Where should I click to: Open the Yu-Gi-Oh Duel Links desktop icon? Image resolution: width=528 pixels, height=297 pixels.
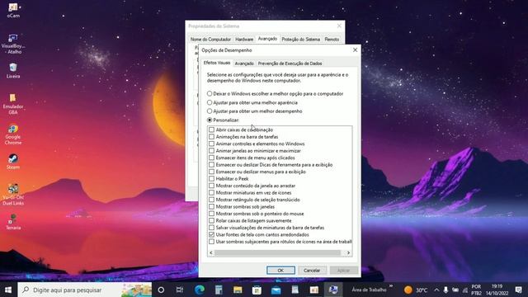pos(13,195)
